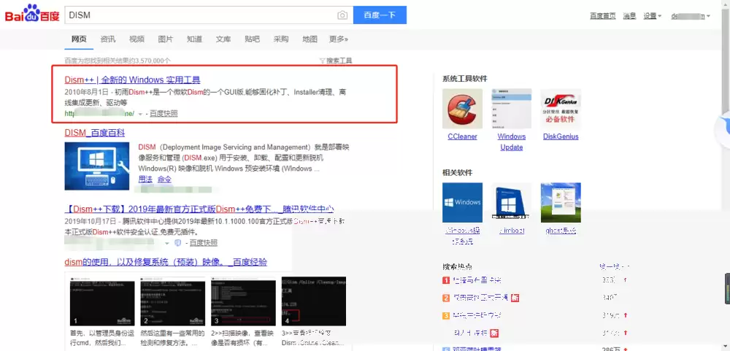The width and height of the screenshot is (730, 351).
Task: Open the first ranked hot search item
Action: [476, 280]
